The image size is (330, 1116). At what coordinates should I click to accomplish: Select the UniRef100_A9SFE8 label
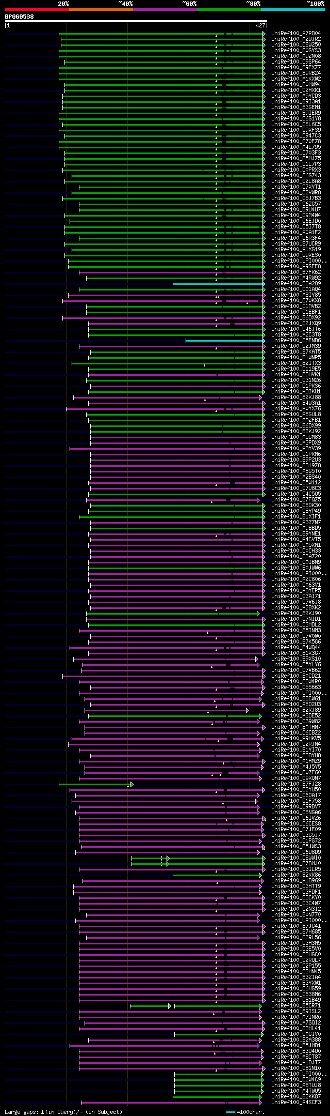296,267
